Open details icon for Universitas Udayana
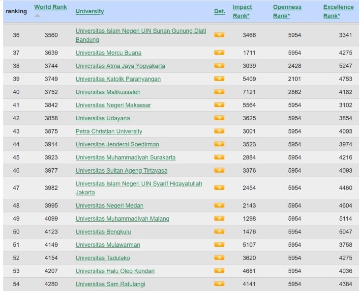Screen dimensions: 359x291 (x=219, y=118)
